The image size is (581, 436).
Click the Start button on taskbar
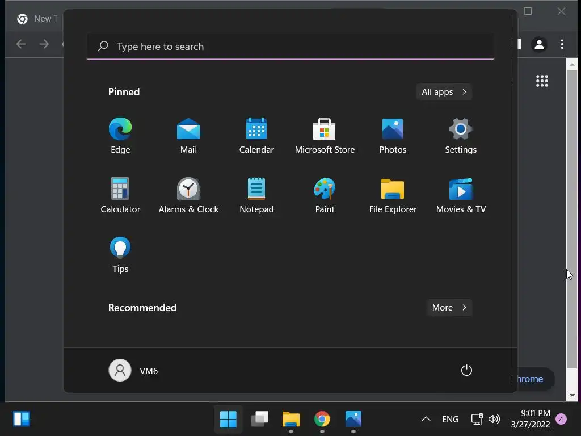point(228,420)
